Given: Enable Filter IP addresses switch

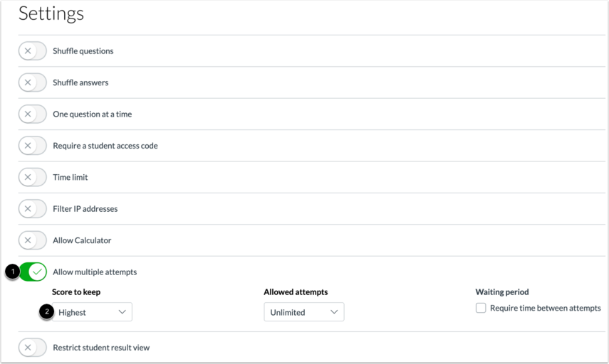Looking at the screenshot, I should click(x=33, y=208).
